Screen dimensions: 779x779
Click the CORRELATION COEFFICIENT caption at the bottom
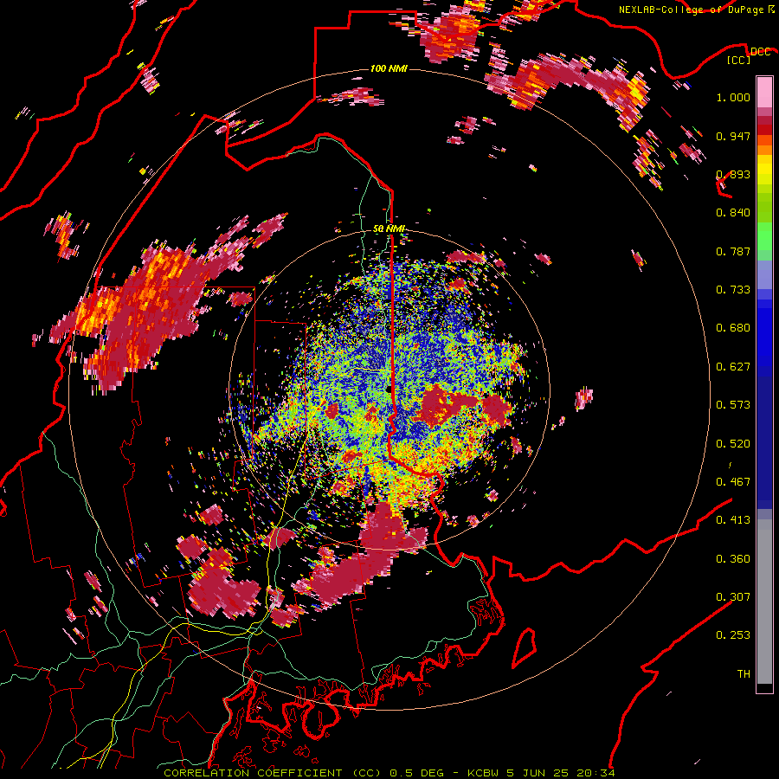[x=389, y=773]
